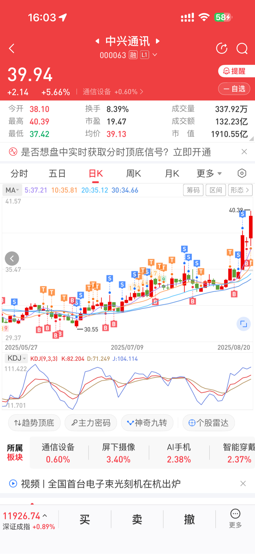
Task: Tap the signal promo red icon
Action: pos(13,152)
